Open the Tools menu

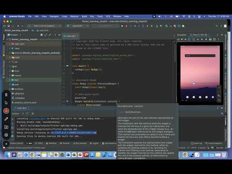point(100,16)
